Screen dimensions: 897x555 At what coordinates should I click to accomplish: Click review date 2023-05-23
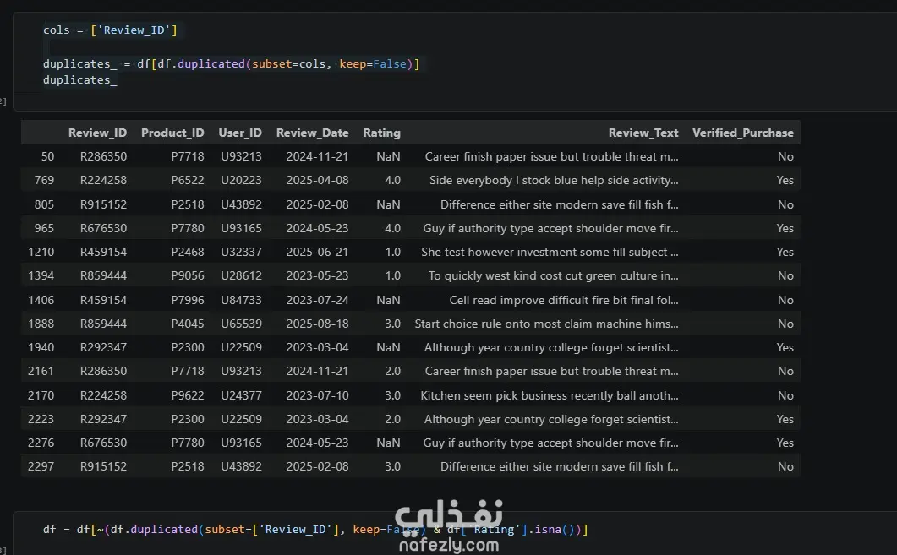(318, 275)
